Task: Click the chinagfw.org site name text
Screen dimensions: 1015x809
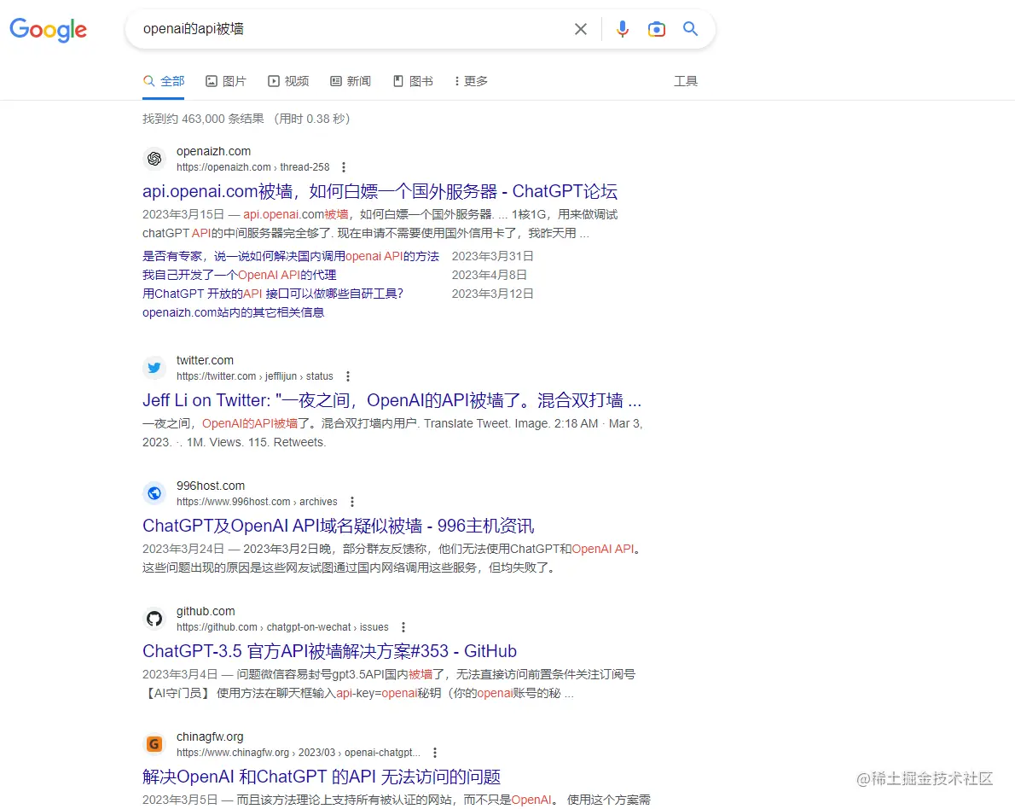Action: [x=210, y=737]
